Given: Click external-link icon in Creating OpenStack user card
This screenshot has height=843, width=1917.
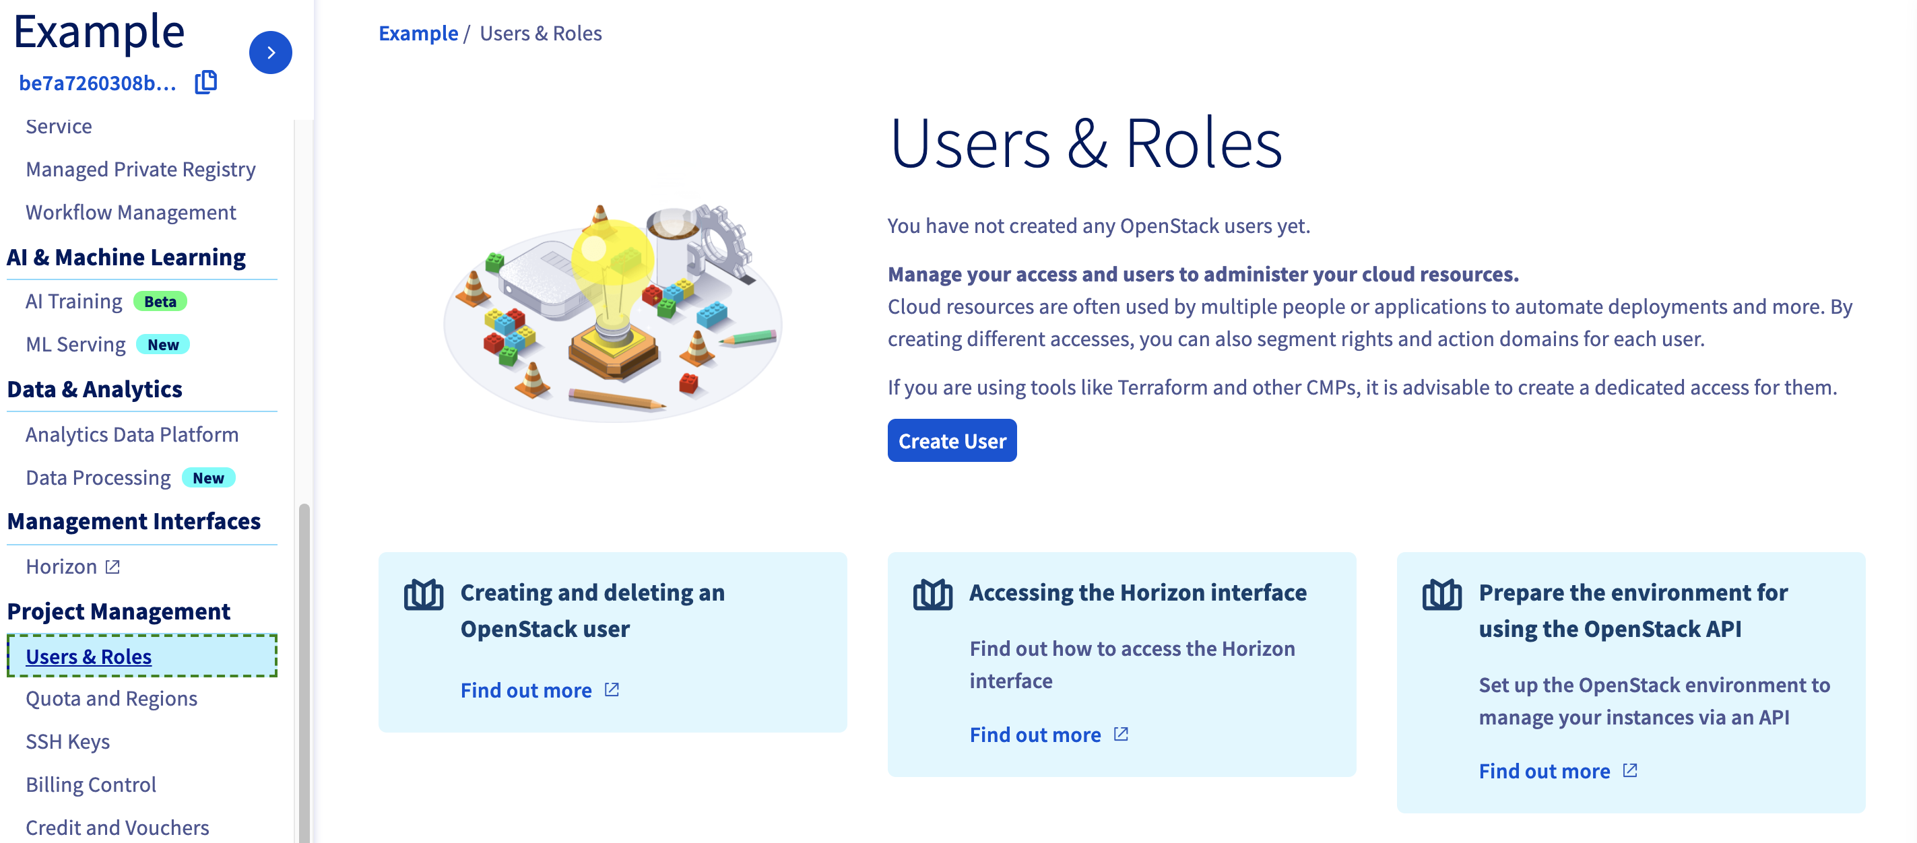Looking at the screenshot, I should coord(612,689).
